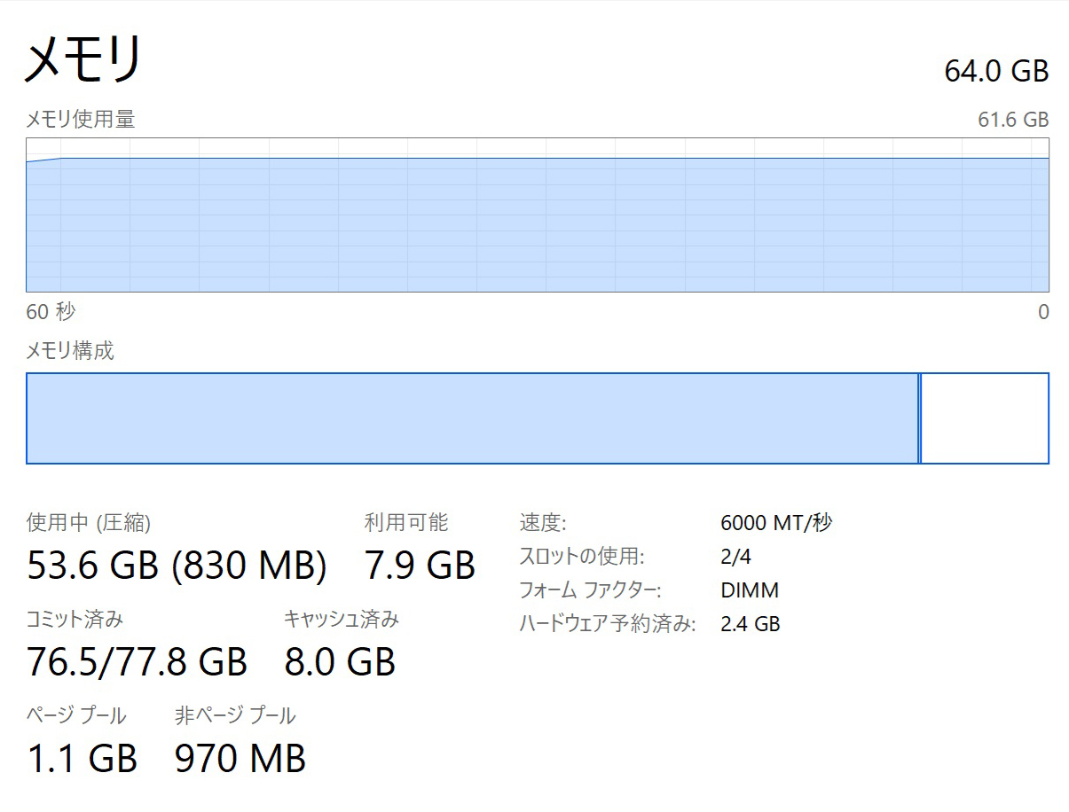Click the free segment of memory composition bar
This screenshot has width=1069, height=812.
pyautogui.click(x=985, y=418)
